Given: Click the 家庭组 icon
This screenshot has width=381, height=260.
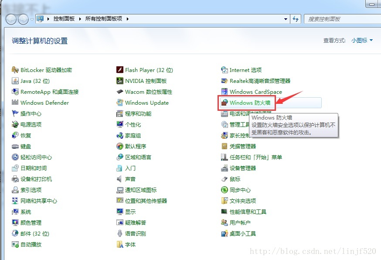Looking at the screenshot, I should 120,136.
